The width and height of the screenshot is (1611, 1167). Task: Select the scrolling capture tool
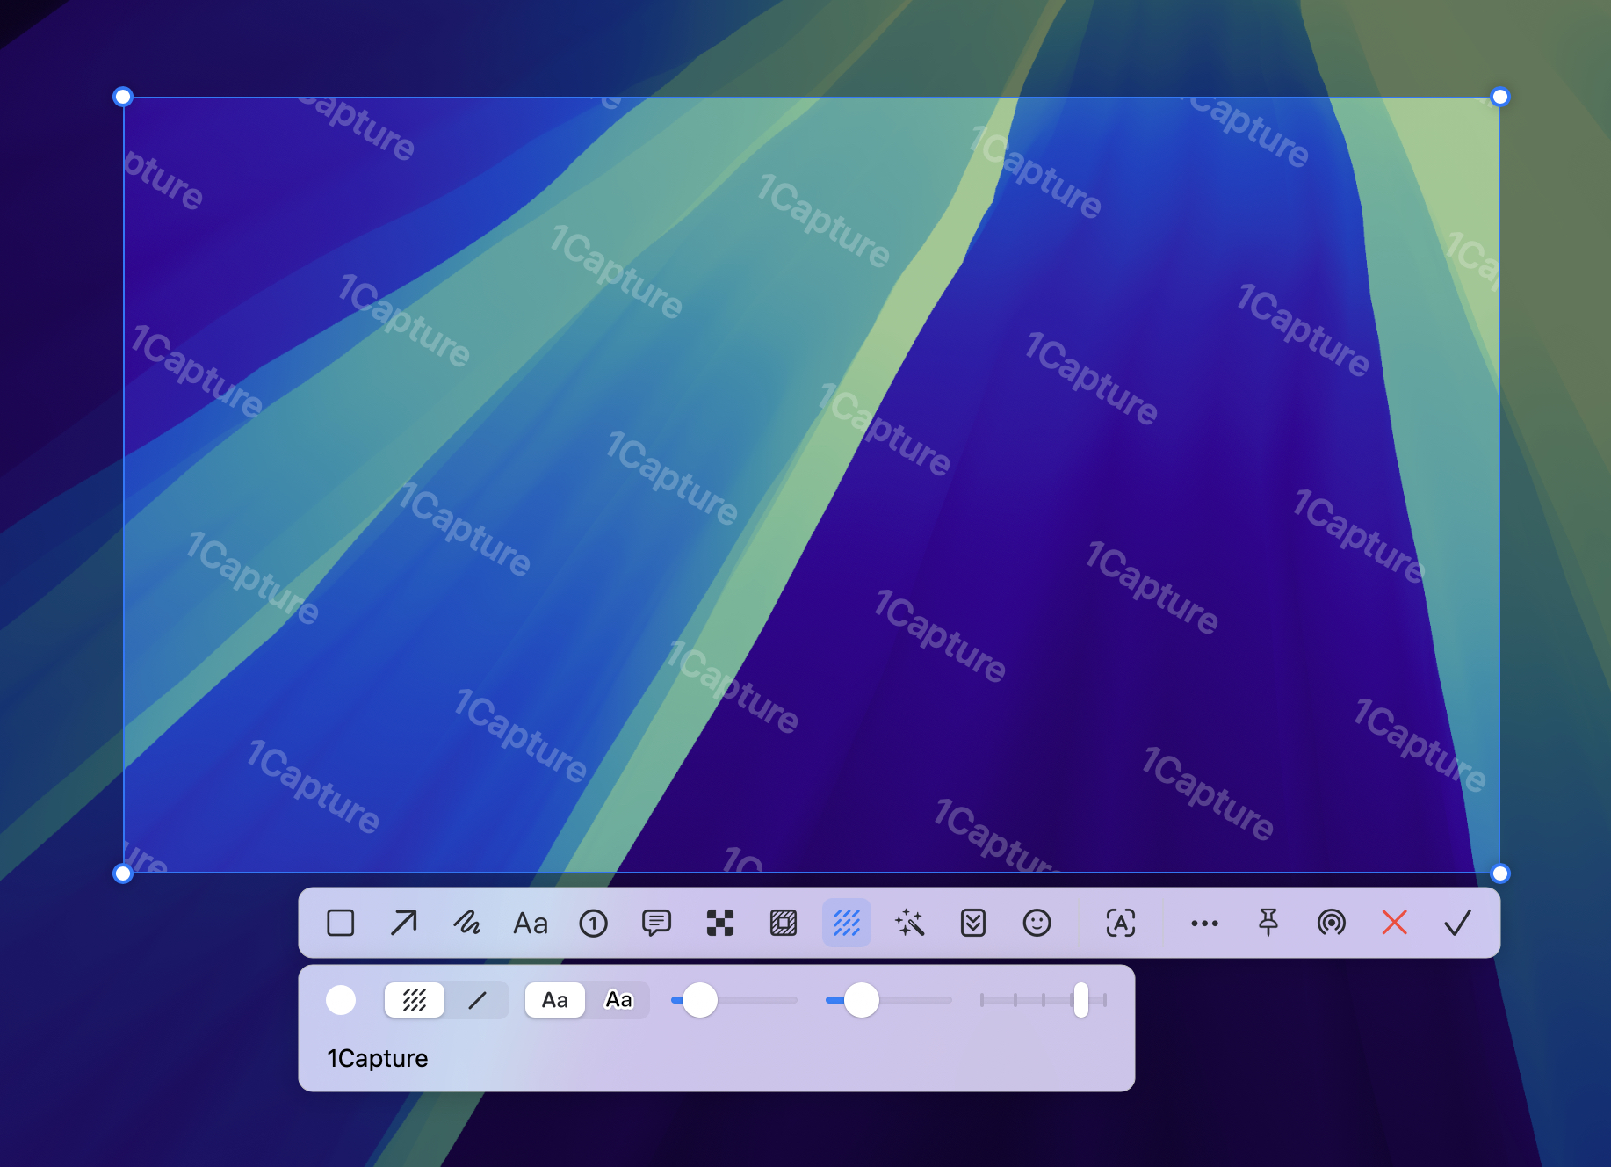[972, 923]
